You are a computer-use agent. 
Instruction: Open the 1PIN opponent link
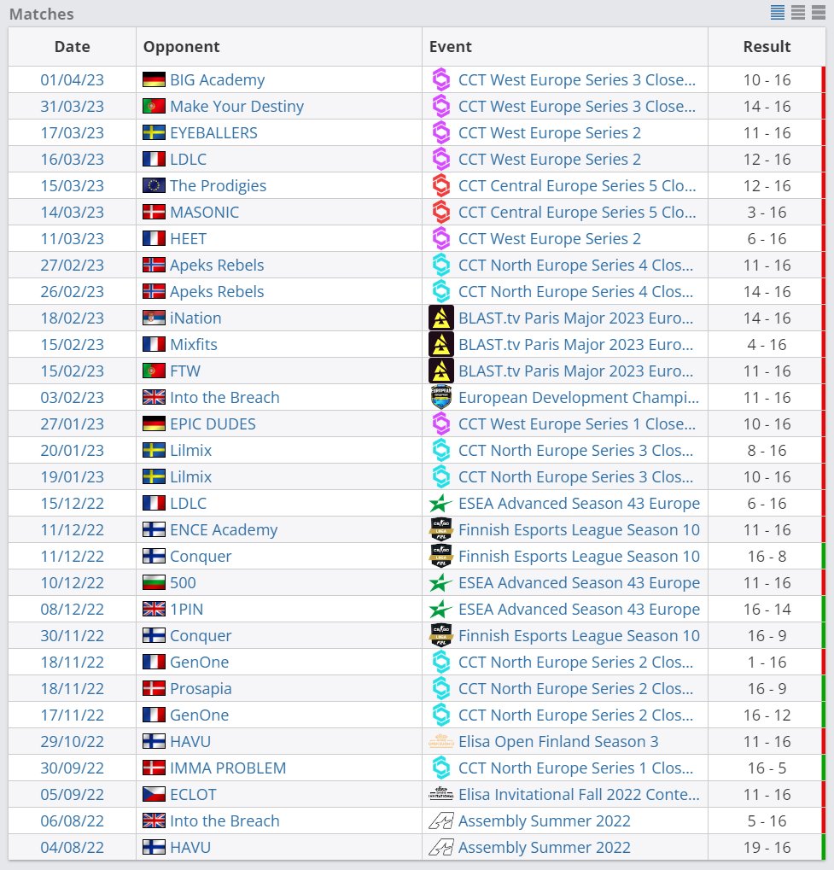(186, 610)
